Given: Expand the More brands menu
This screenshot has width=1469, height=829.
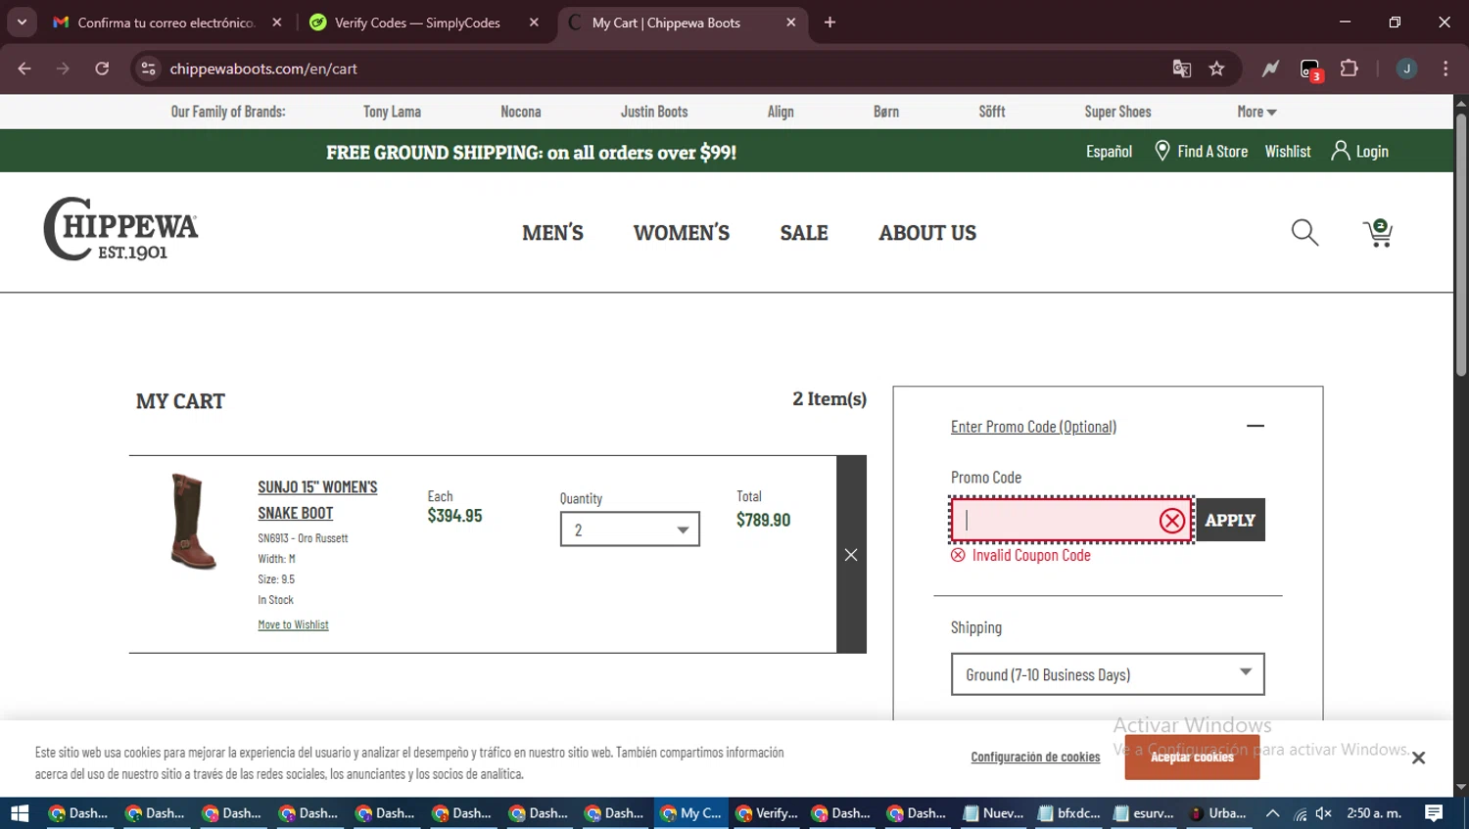Looking at the screenshot, I should (1256, 112).
